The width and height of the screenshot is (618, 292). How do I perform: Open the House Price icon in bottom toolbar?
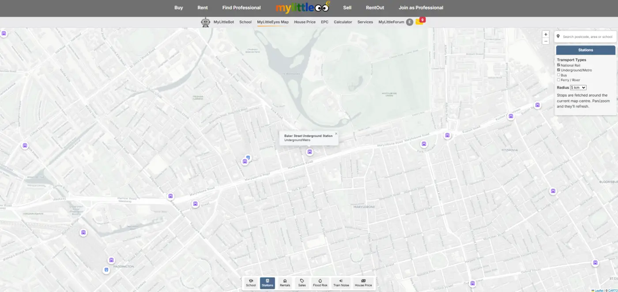(x=363, y=283)
